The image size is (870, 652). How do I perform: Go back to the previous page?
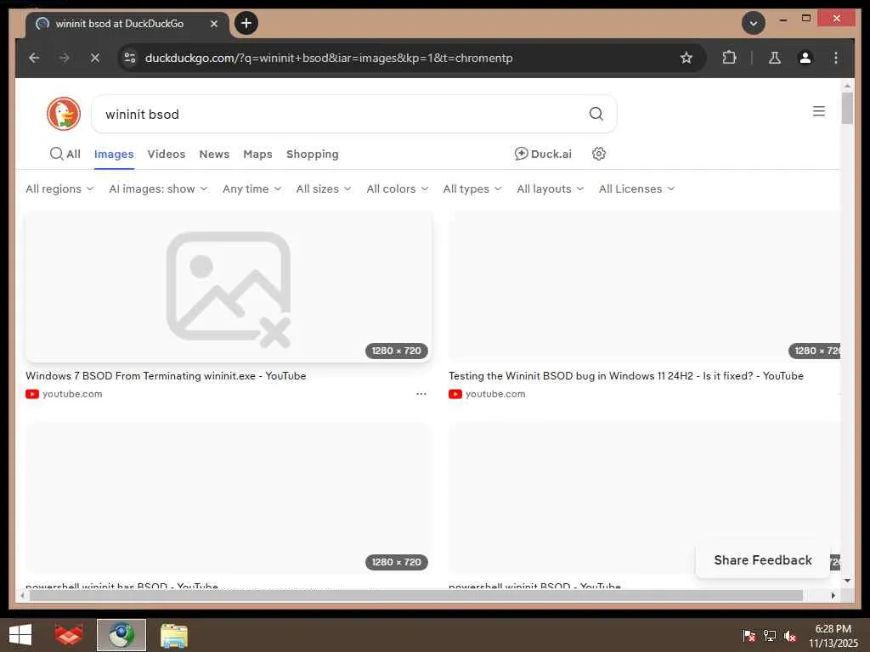(x=34, y=58)
